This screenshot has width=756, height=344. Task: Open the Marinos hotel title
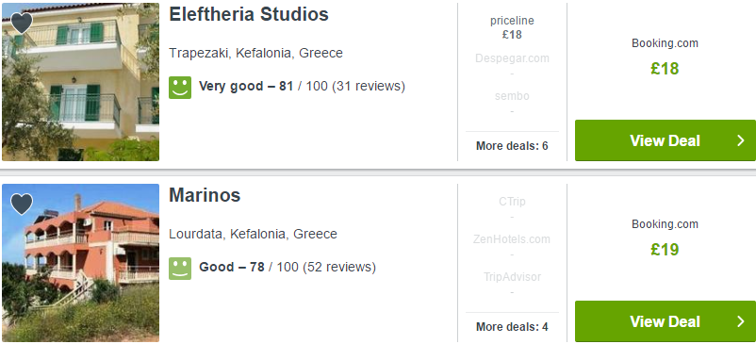coord(205,195)
